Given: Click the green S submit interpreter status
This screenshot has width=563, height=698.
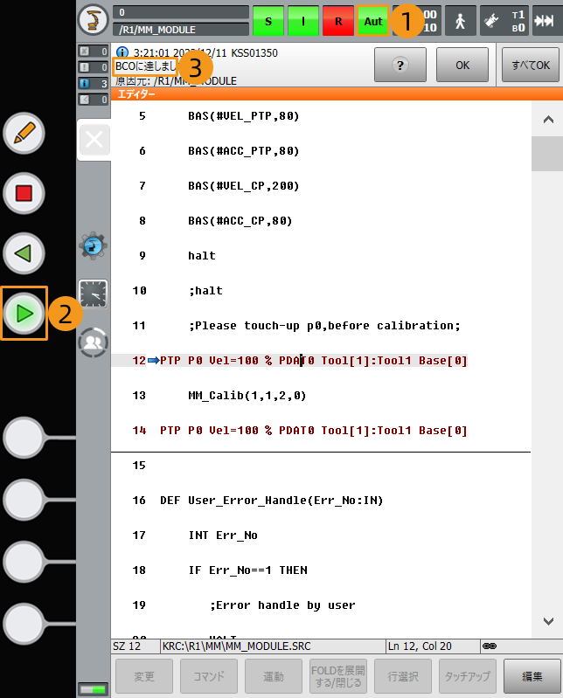Looking at the screenshot, I should tap(268, 21).
